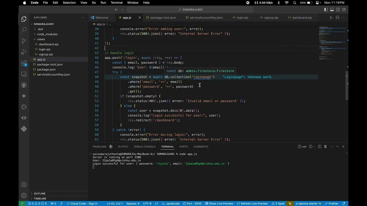
Task: Open the remote window indicator in status bar
Action: pyautogui.click(x=22, y=203)
